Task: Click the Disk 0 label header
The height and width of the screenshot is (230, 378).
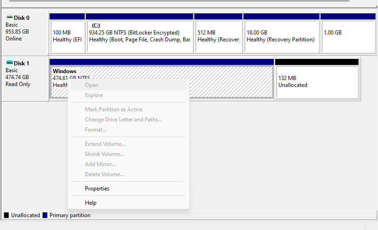Action: pos(22,18)
